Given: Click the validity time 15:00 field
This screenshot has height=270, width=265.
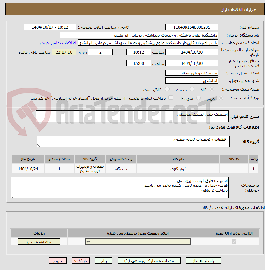Looking at the screenshot, I should click(138, 63).
